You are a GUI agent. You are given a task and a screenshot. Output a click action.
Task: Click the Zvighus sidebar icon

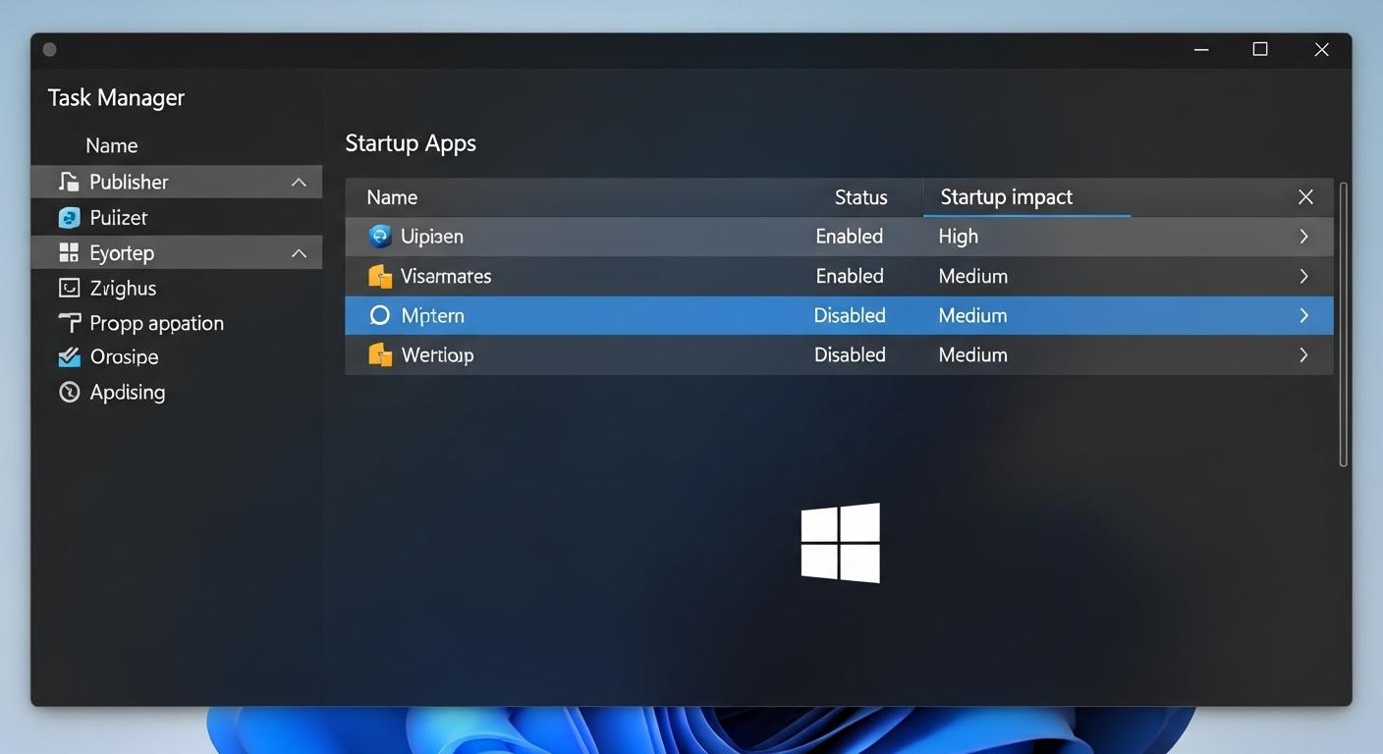click(68, 287)
